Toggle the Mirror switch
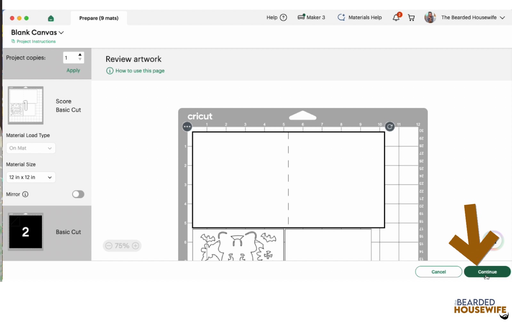The height and width of the screenshot is (325, 512). click(78, 194)
